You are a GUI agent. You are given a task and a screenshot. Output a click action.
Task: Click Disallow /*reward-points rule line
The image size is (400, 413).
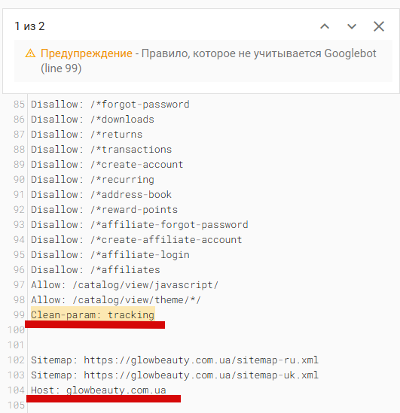104,210
